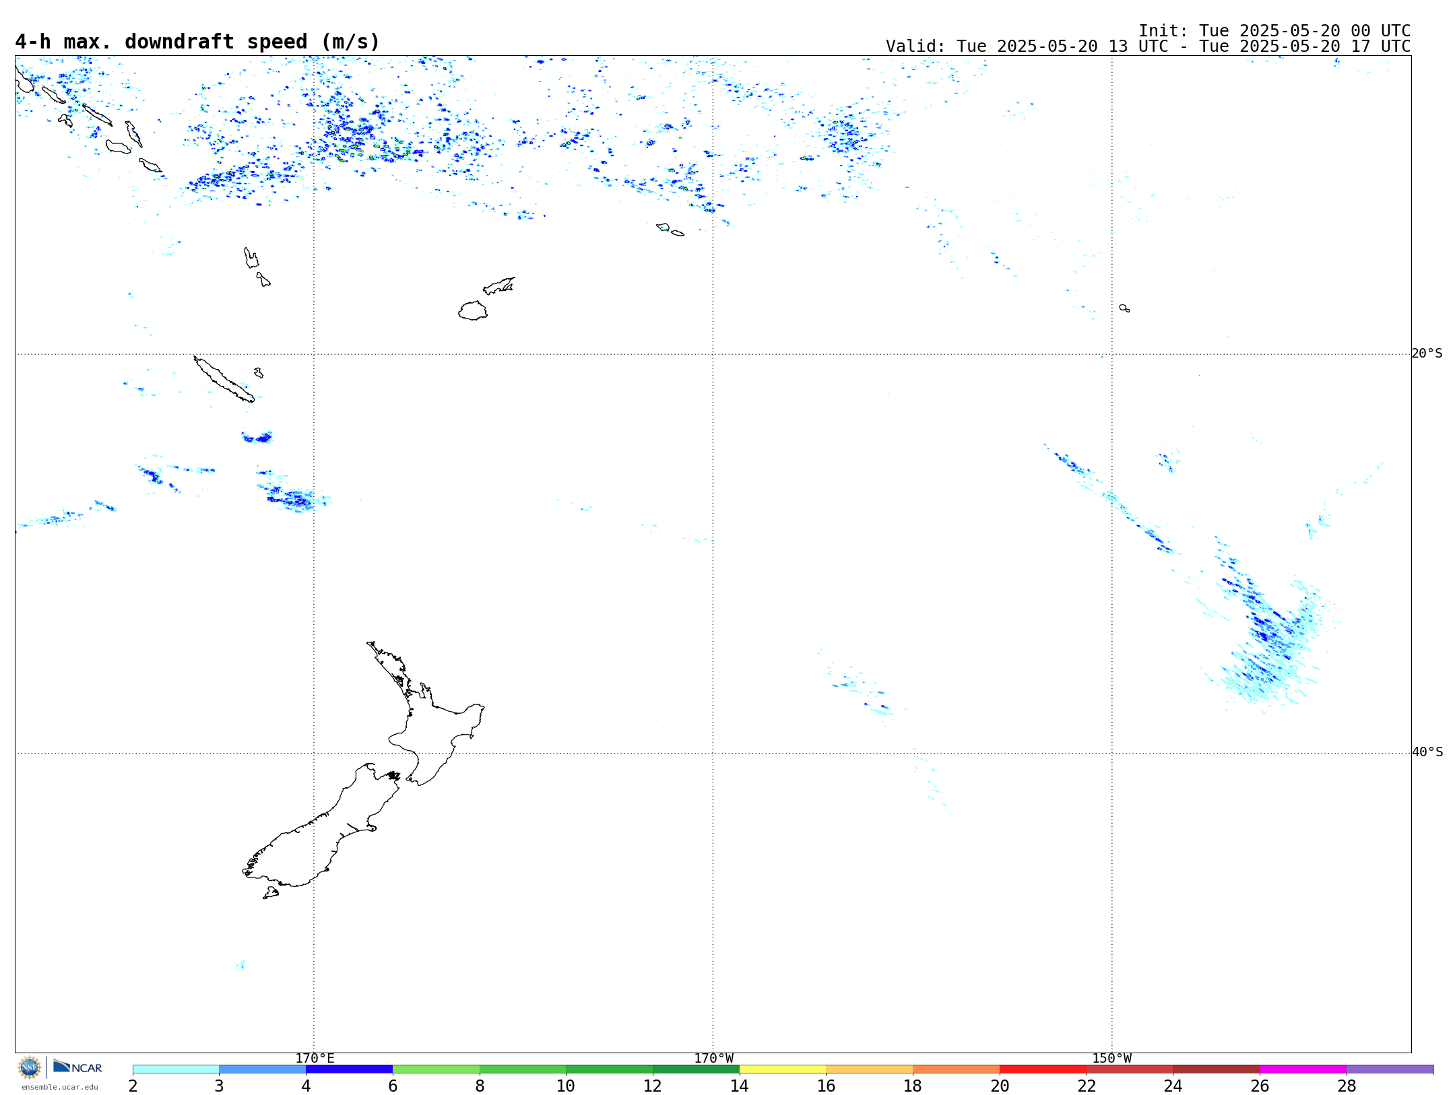Viewport: 1455px width, 1095px height.
Task: Click the colorbar tick label '12'
Action: click(653, 1086)
